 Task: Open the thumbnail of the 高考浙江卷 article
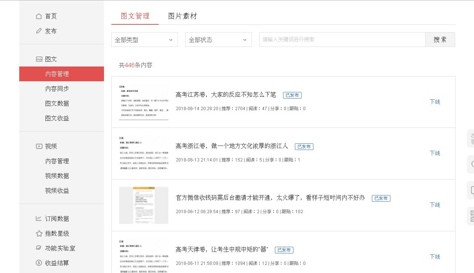[144, 153]
